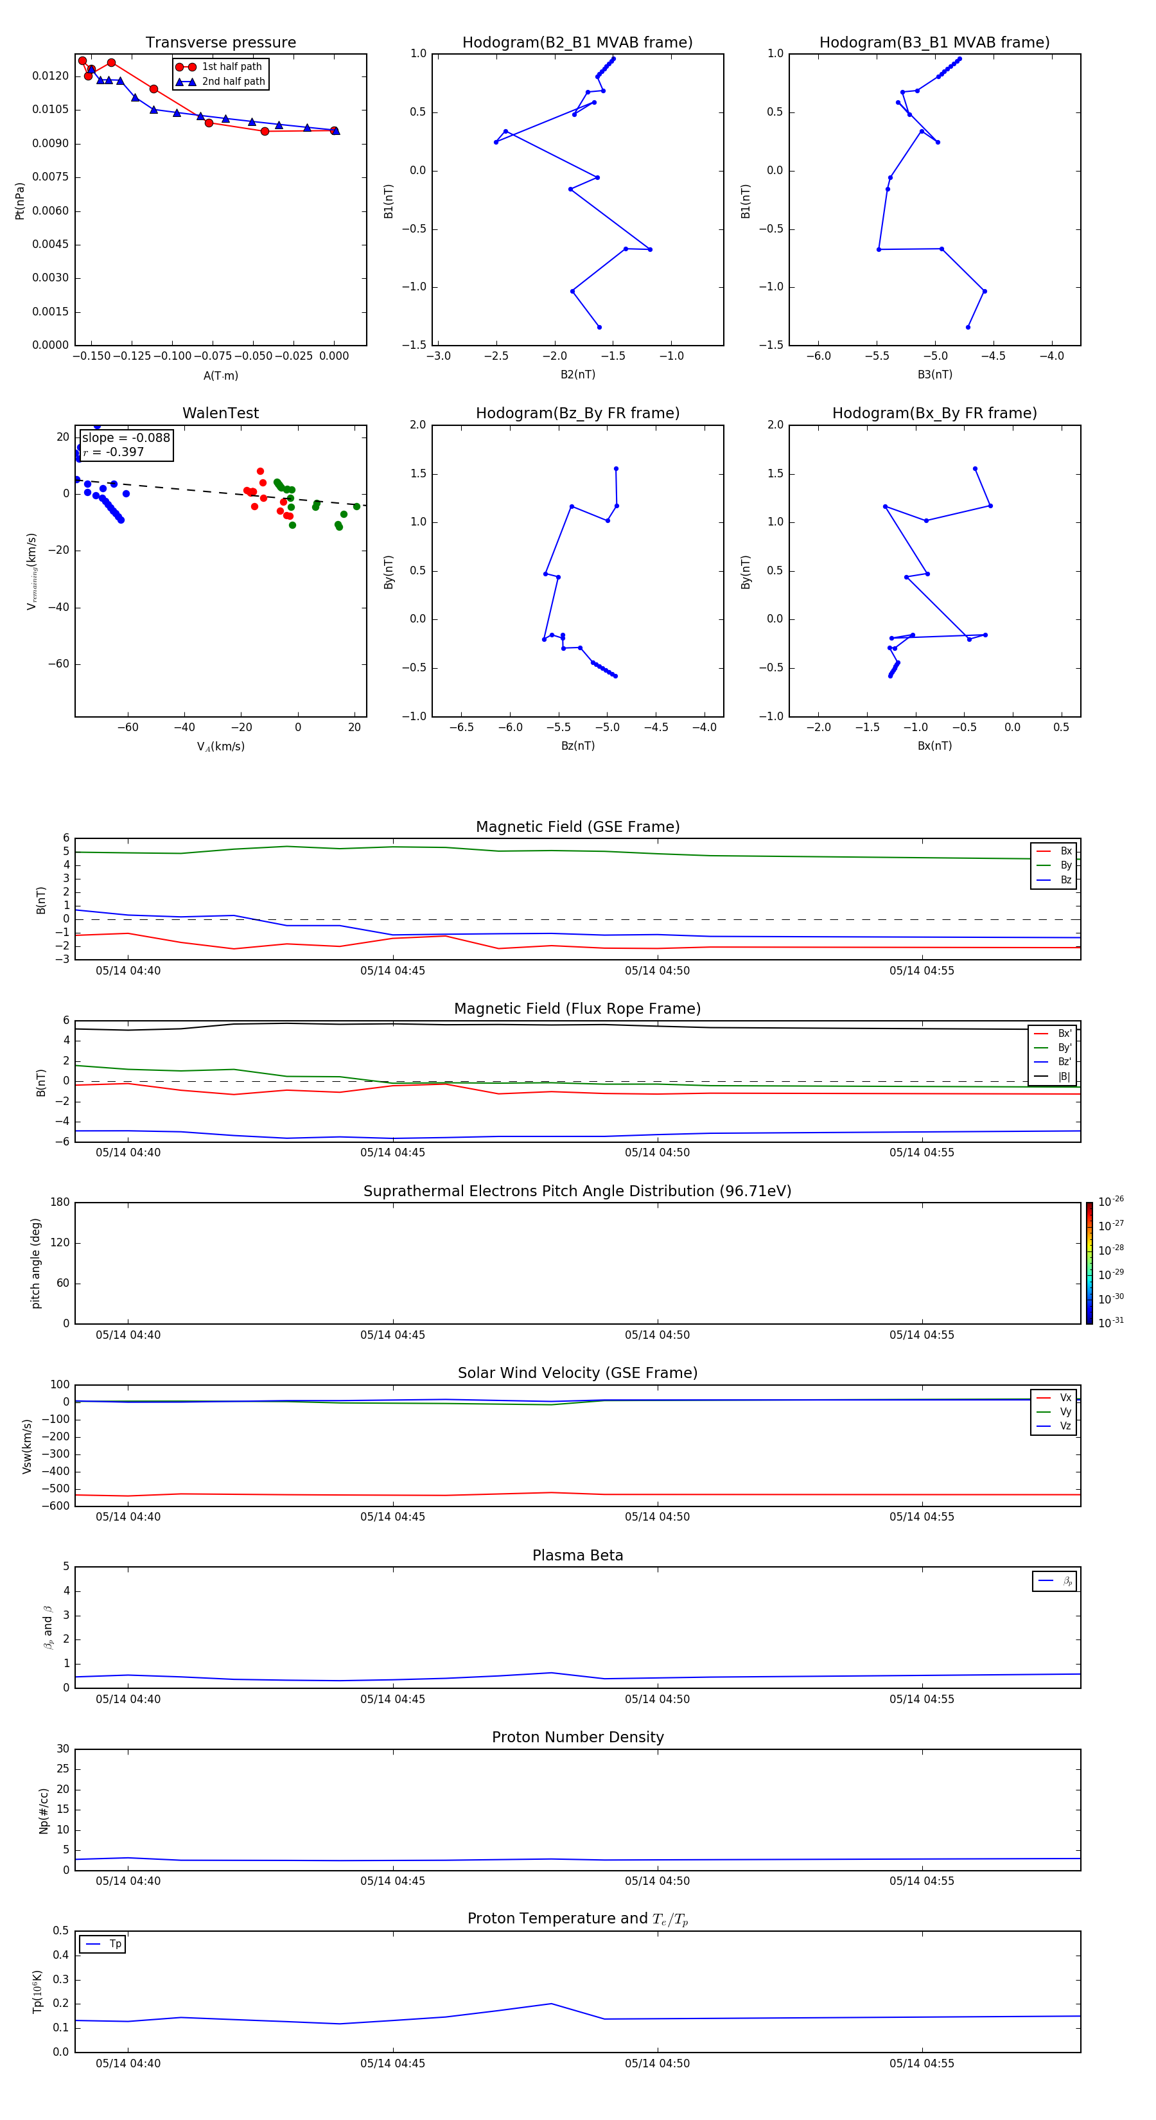
Task: Click '05/14 04:50' tick on Proton Number Density plot
Action: click(658, 1881)
